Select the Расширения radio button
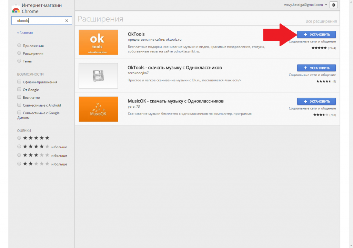This screenshot has height=248, width=353. click(x=19, y=53)
